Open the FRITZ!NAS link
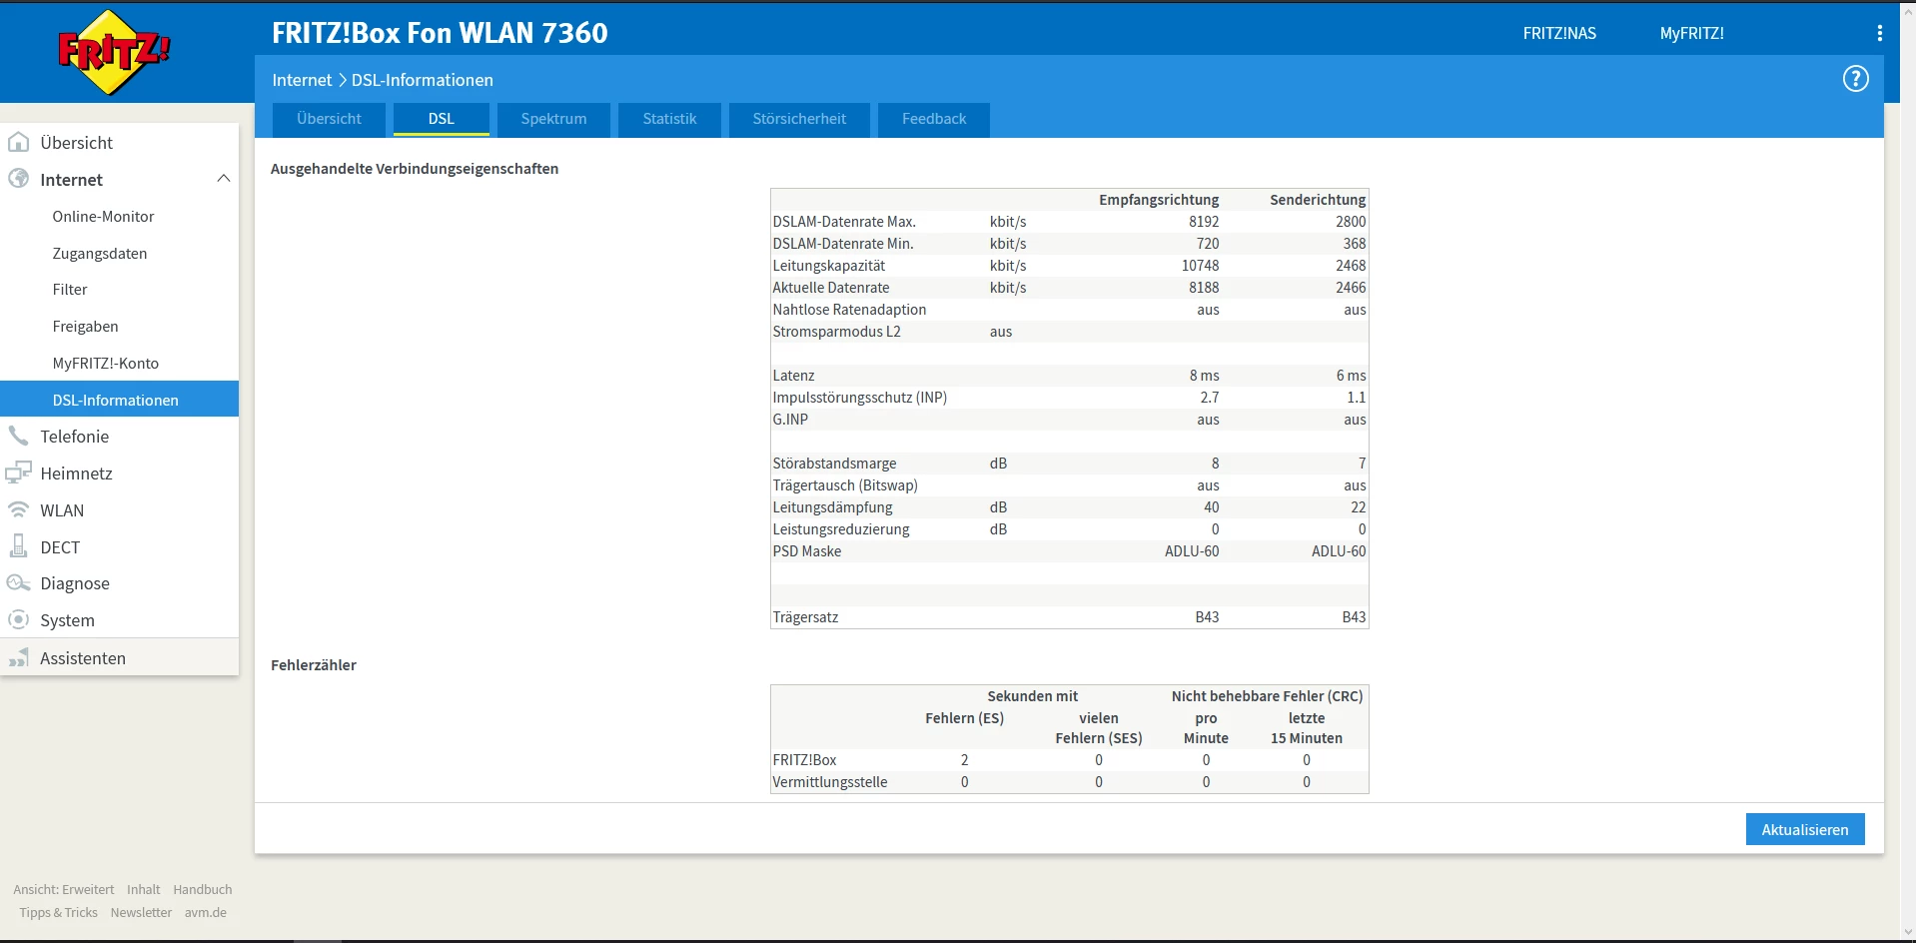Screen dimensions: 1916x943 1558,33
